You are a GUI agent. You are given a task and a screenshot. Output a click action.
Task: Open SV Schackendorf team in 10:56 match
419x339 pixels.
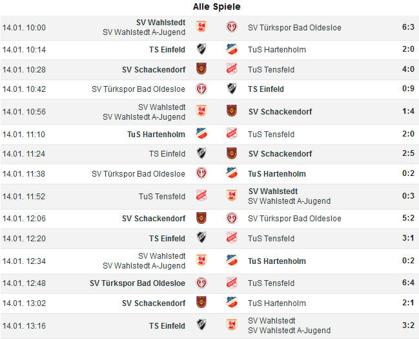coord(280,112)
